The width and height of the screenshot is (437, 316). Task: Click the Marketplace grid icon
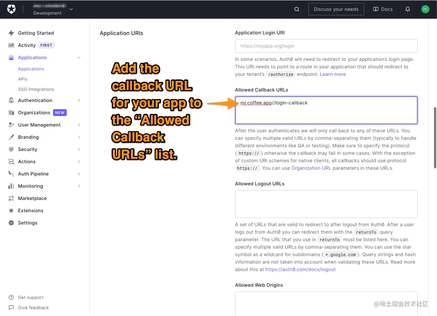tap(11, 198)
